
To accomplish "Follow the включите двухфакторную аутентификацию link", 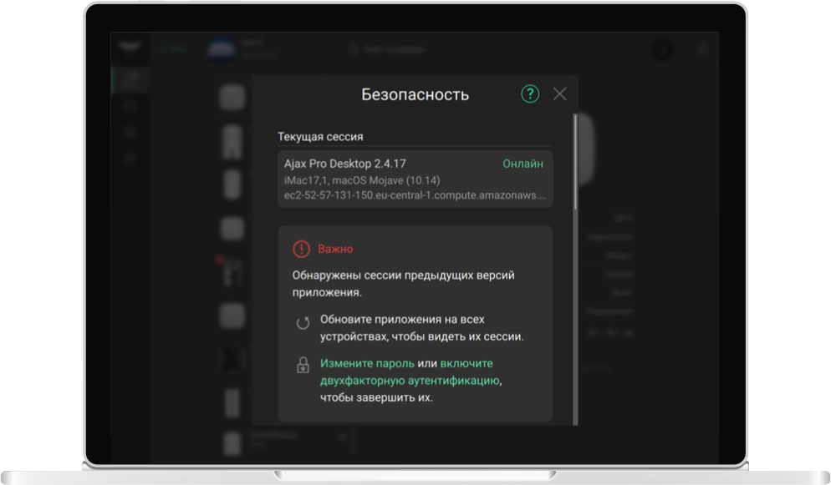I will click(410, 381).
